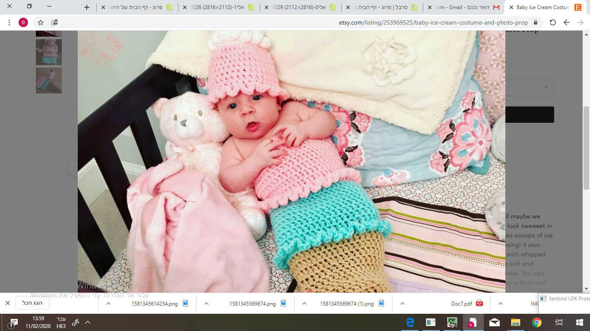
Task: Open the product option dropdown
Action: (530, 88)
